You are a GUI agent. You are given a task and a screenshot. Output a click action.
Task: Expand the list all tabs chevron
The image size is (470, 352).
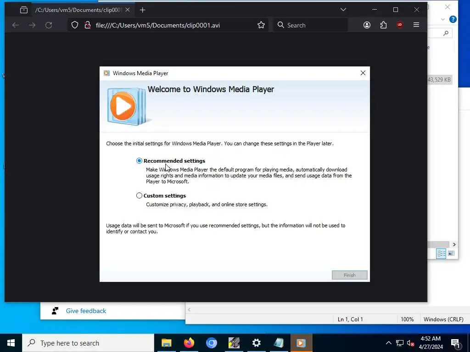pyautogui.click(x=343, y=10)
